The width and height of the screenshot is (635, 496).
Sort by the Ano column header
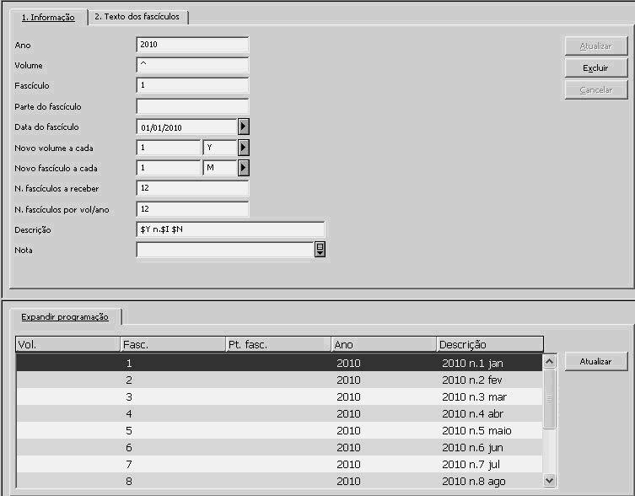pos(384,344)
